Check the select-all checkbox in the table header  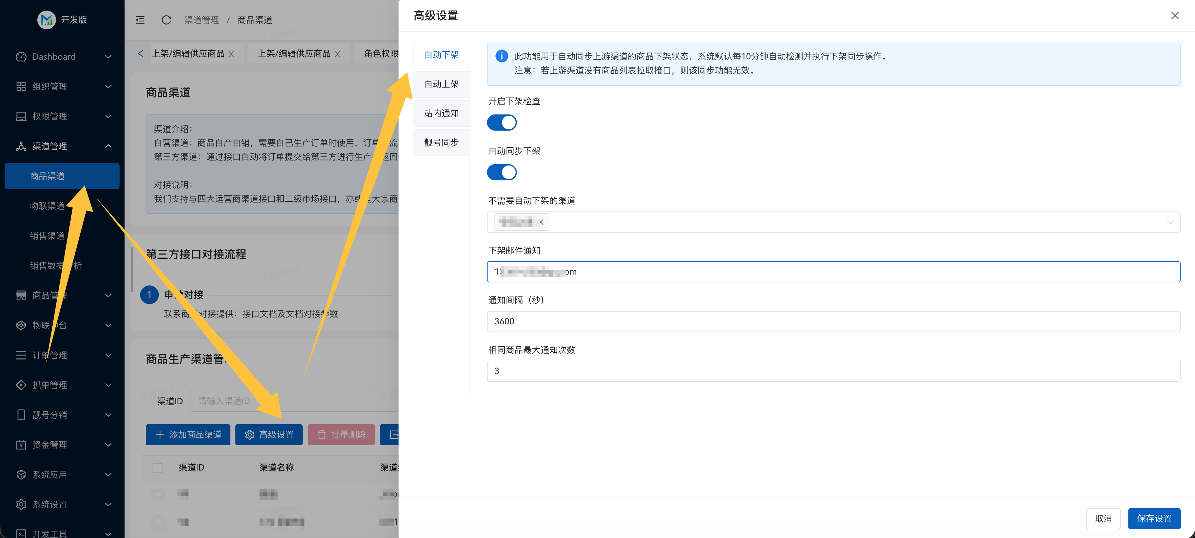158,468
